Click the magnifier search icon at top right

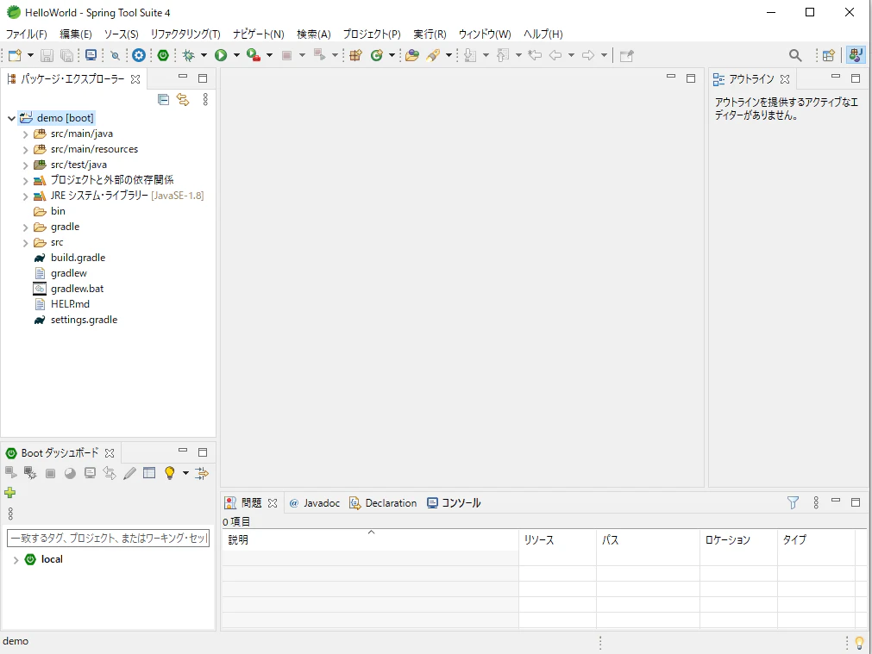click(795, 55)
